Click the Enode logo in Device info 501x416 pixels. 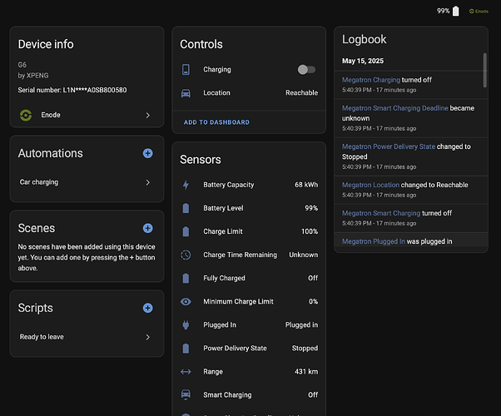point(26,115)
